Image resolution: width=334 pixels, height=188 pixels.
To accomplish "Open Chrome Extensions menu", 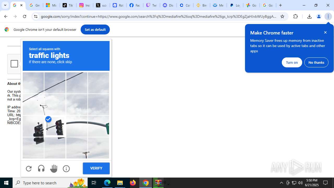I will 296,16.
